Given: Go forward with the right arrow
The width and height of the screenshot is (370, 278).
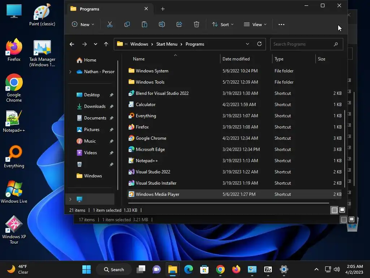Looking at the screenshot, I should pos(85,44).
